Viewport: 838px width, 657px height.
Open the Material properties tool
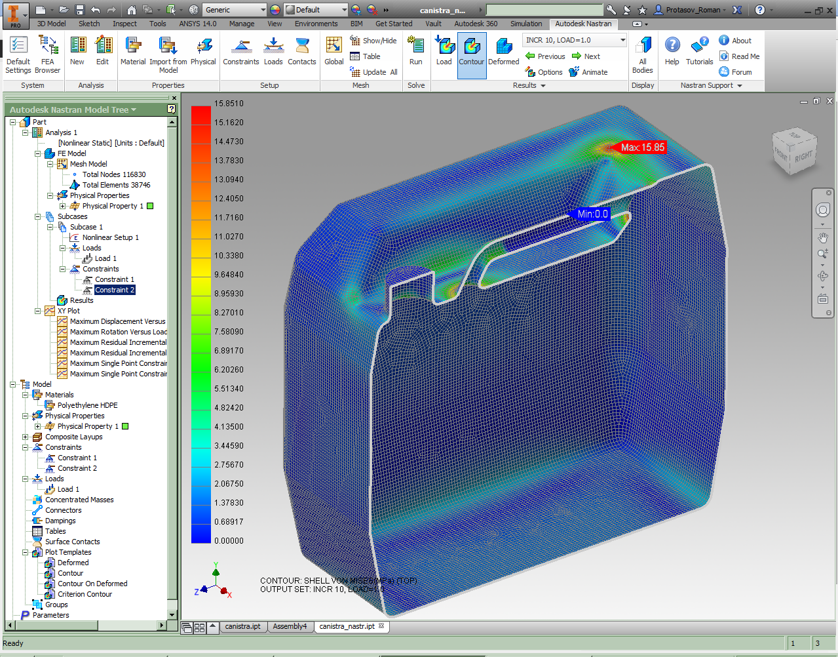(x=133, y=51)
